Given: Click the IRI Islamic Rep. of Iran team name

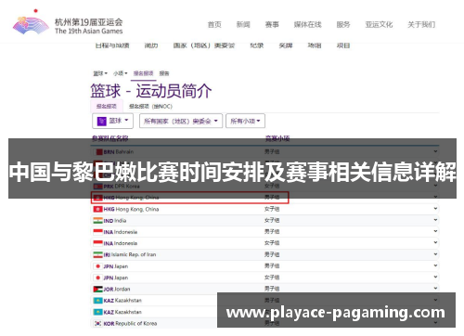Looking at the screenshot, I should point(130,254).
